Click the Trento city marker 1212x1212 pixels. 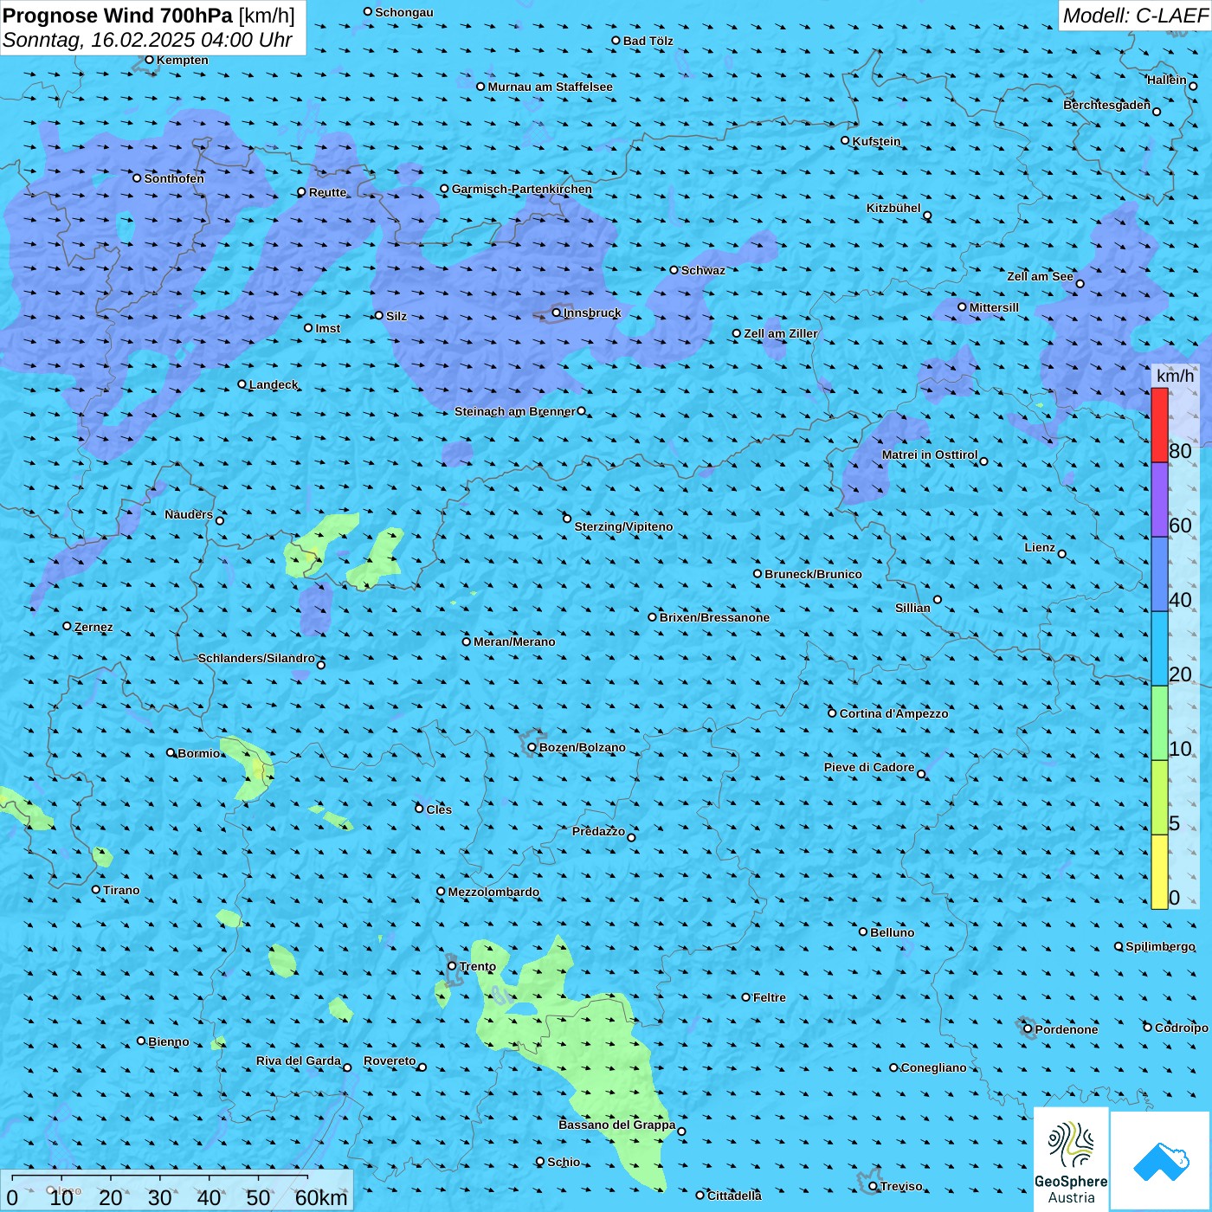click(x=452, y=966)
